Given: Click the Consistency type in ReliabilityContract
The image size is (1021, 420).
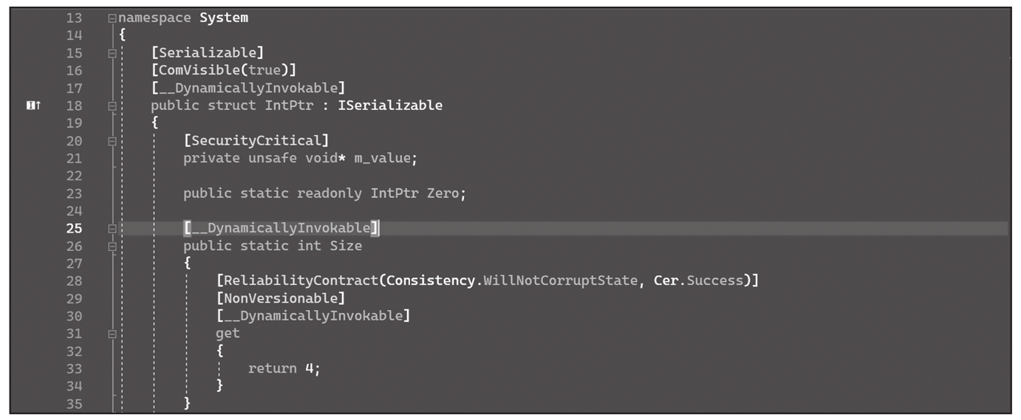Looking at the screenshot, I should pos(429,281).
